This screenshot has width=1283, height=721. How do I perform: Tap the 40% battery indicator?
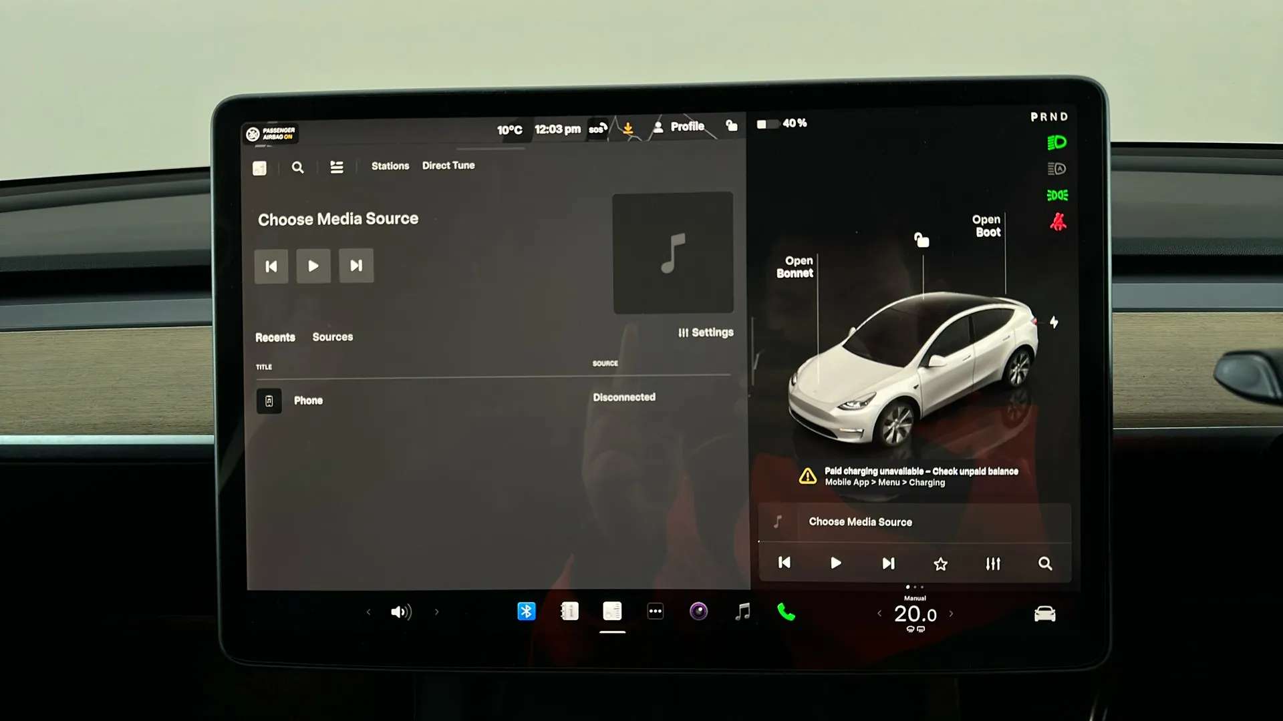point(782,124)
